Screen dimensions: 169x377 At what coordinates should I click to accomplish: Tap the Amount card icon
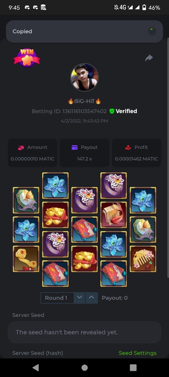point(21,147)
